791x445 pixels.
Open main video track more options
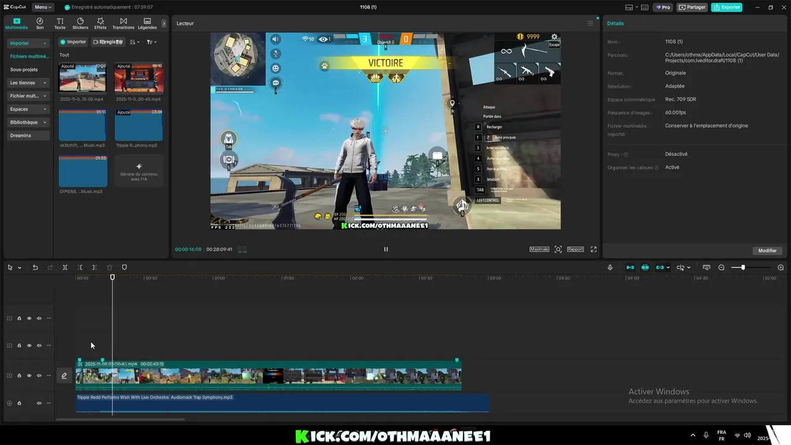pyautogui.click(x=49, y=376)
